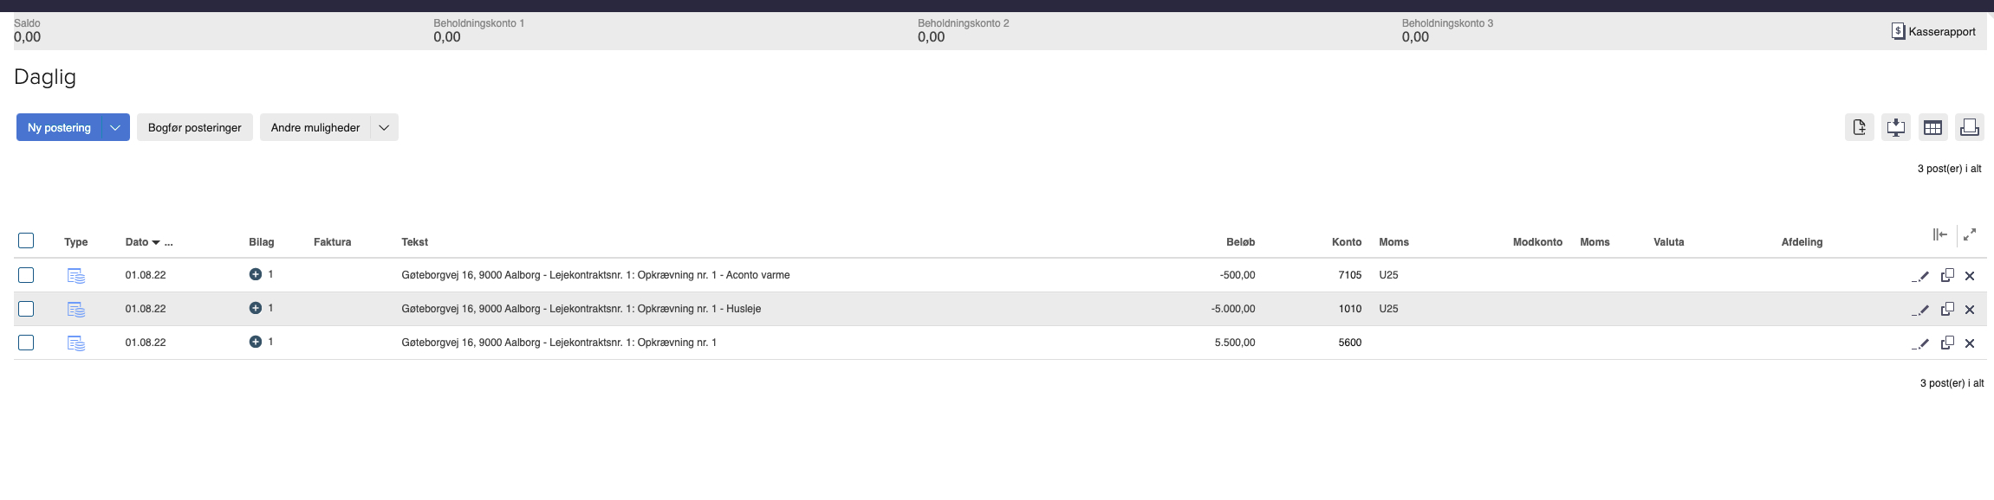Click the download/export icon in toolbar
The width and height of the screenshot is (1994, 500).
coord(1896,127)
